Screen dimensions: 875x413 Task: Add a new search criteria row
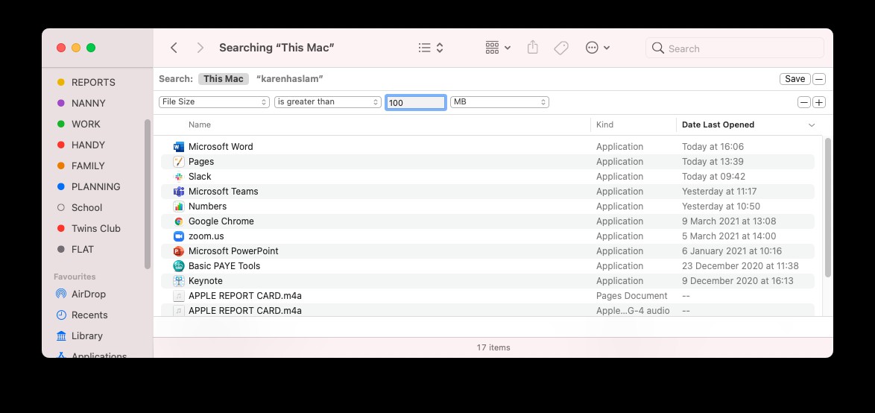[x=818, y=102]
